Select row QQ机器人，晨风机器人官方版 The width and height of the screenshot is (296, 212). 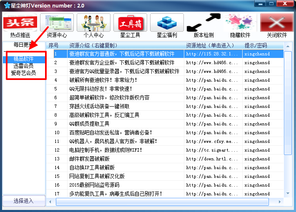pos(165,141)
